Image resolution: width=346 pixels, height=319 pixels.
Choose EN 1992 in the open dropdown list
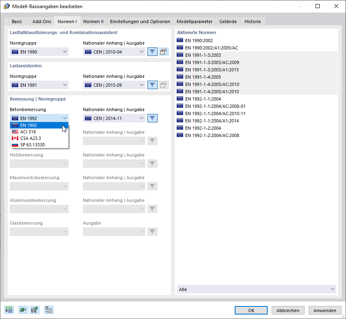coord(39,125)
